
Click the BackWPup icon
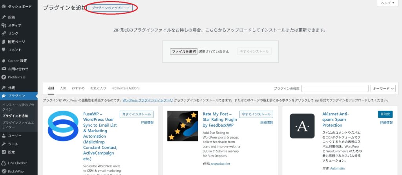(x=4, y=171)
